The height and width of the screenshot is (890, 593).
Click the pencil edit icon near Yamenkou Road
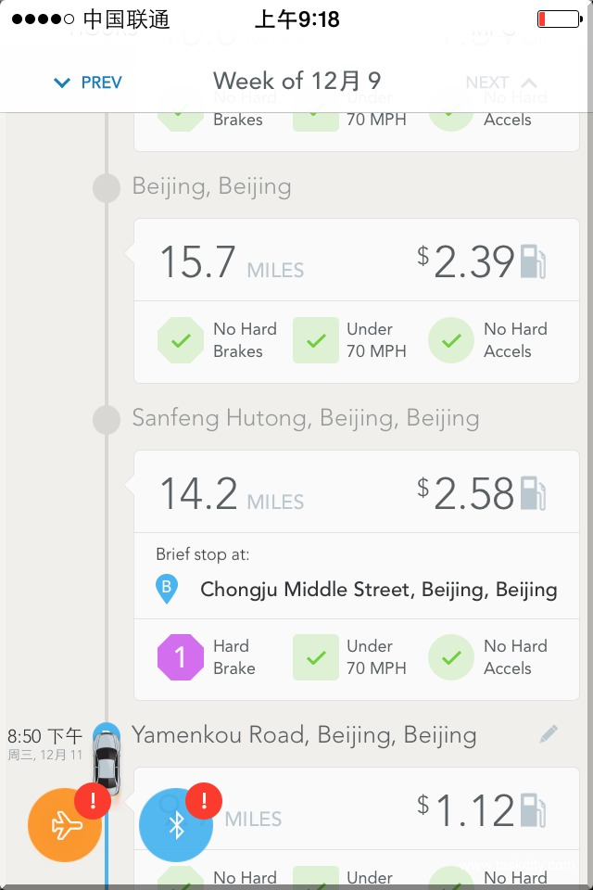(x=549, y=734)
